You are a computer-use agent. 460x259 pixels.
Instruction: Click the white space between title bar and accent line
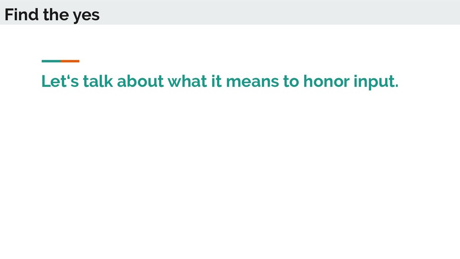230,42
